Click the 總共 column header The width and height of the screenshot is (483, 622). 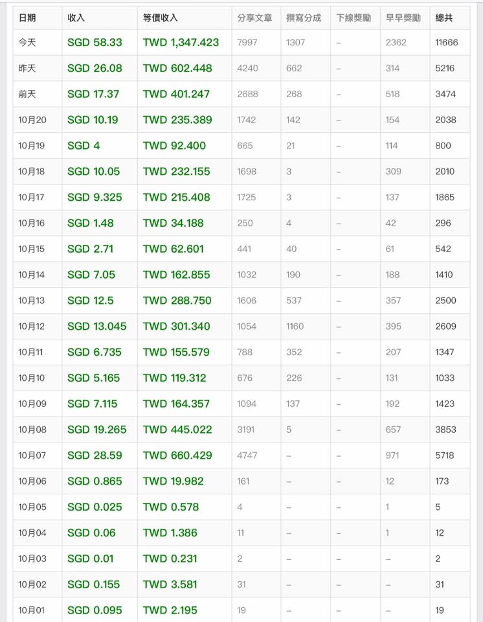click(x=445, y=17)
